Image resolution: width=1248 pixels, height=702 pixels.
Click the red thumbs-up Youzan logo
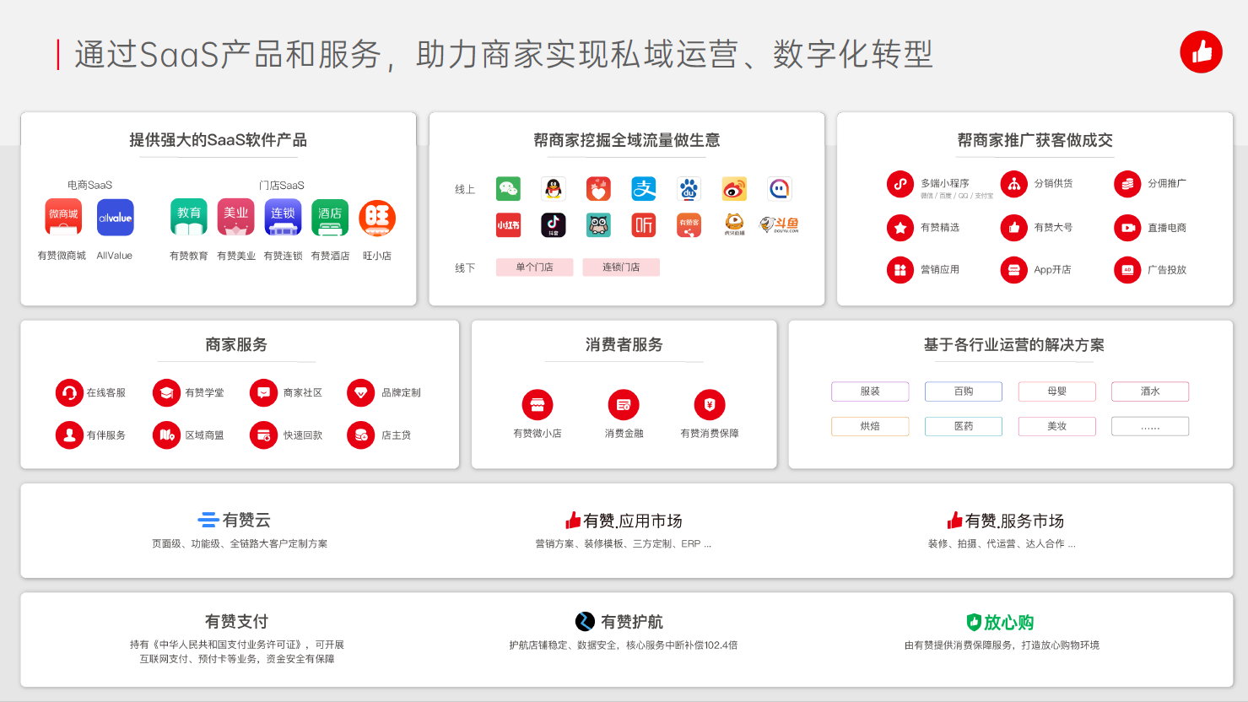[1202, 52]
